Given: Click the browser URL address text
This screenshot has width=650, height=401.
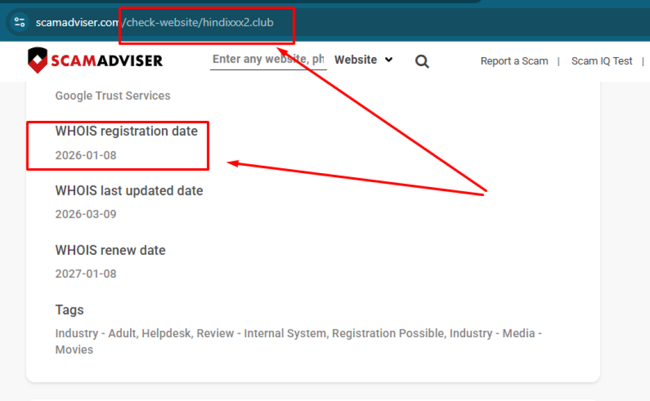Looking at the screenshot, I should tap(155, 22).
